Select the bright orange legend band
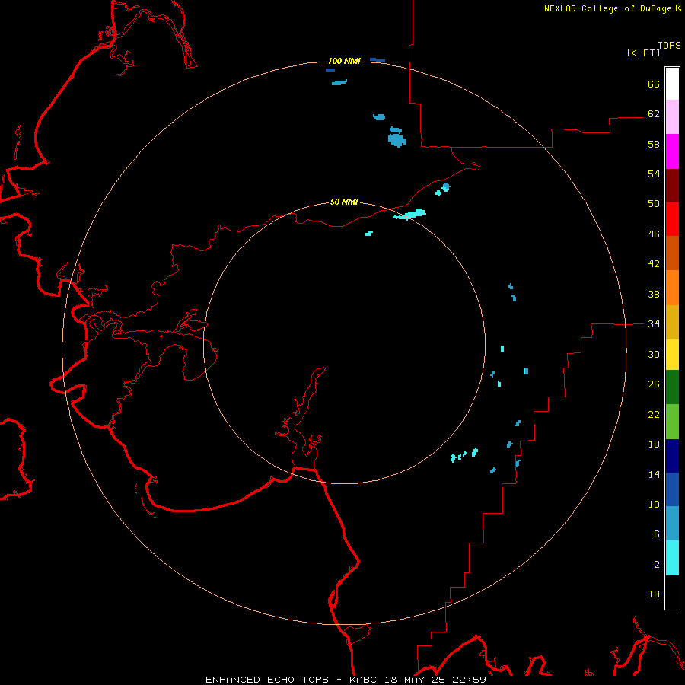 point(672,288)
